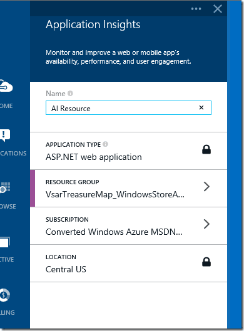This screenshot has height=331, width=244.
Task: Expand the Resource Group selector chevron
Action: click(206, 186)
